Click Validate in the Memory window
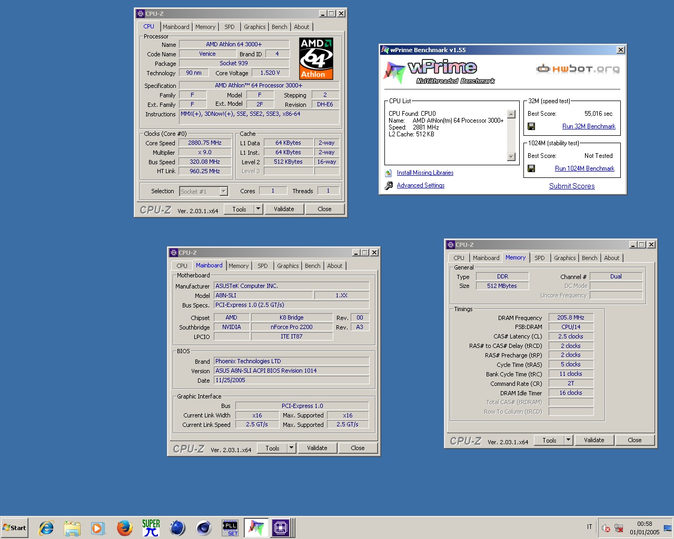Viewport: 674px width, 539px height. click(594, 440)
